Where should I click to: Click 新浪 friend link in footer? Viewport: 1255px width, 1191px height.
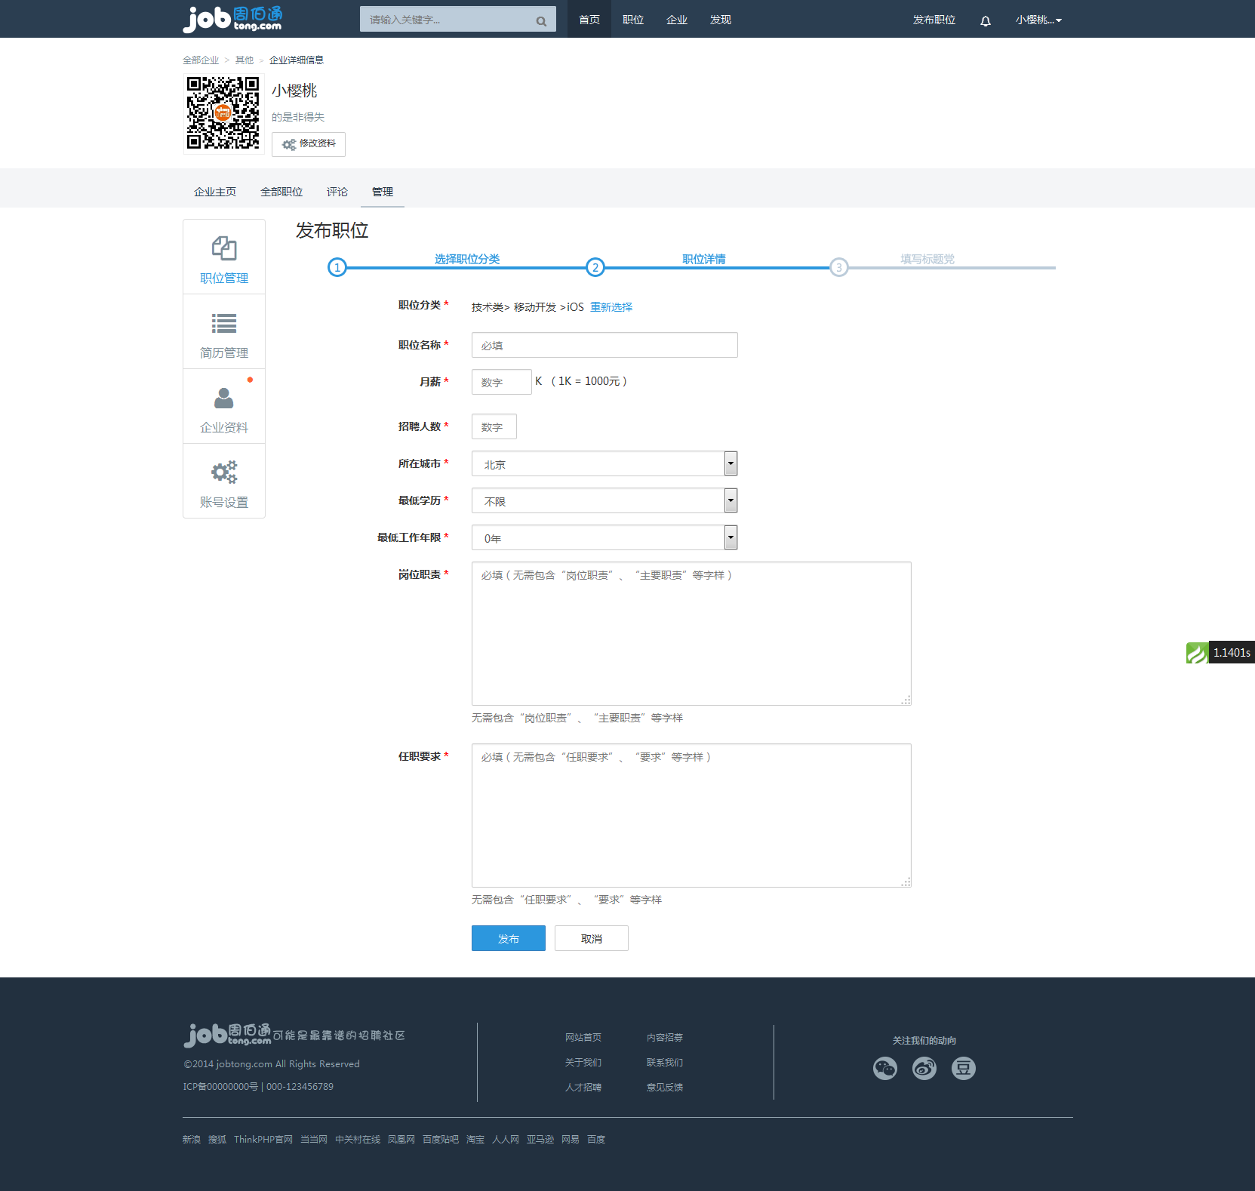click(x=192, y=1140)
